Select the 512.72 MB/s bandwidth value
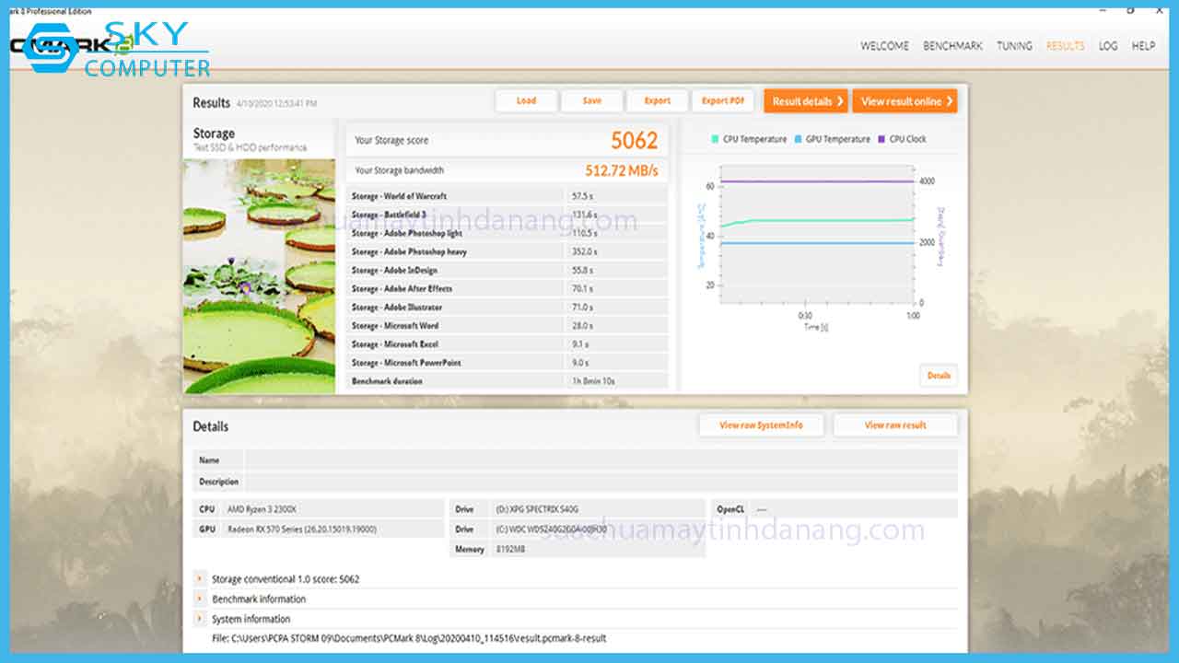The height and width of the screenshot is (663, 1179). click(622, 170)
